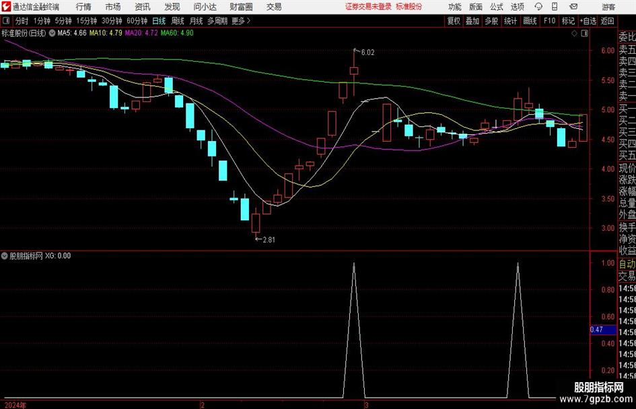
Task: Add stock with +自选 button
Action: pyautogui.click(x=588, y=21)
